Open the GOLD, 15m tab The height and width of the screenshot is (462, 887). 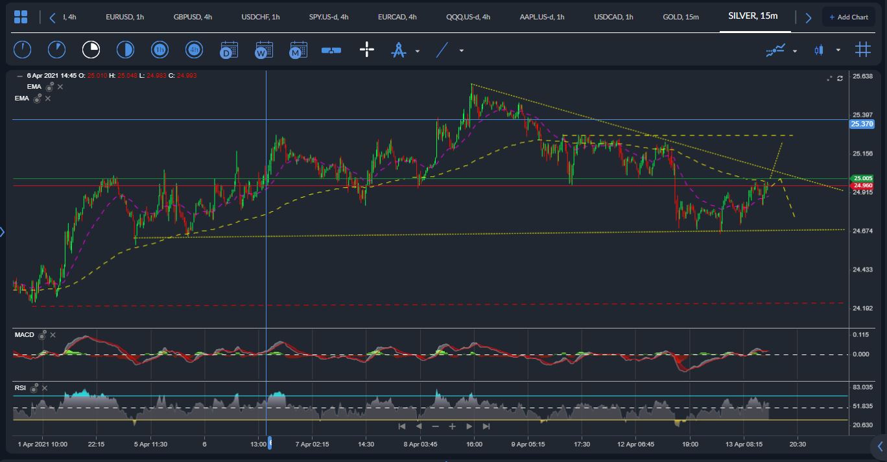click(x=681, y=17)
